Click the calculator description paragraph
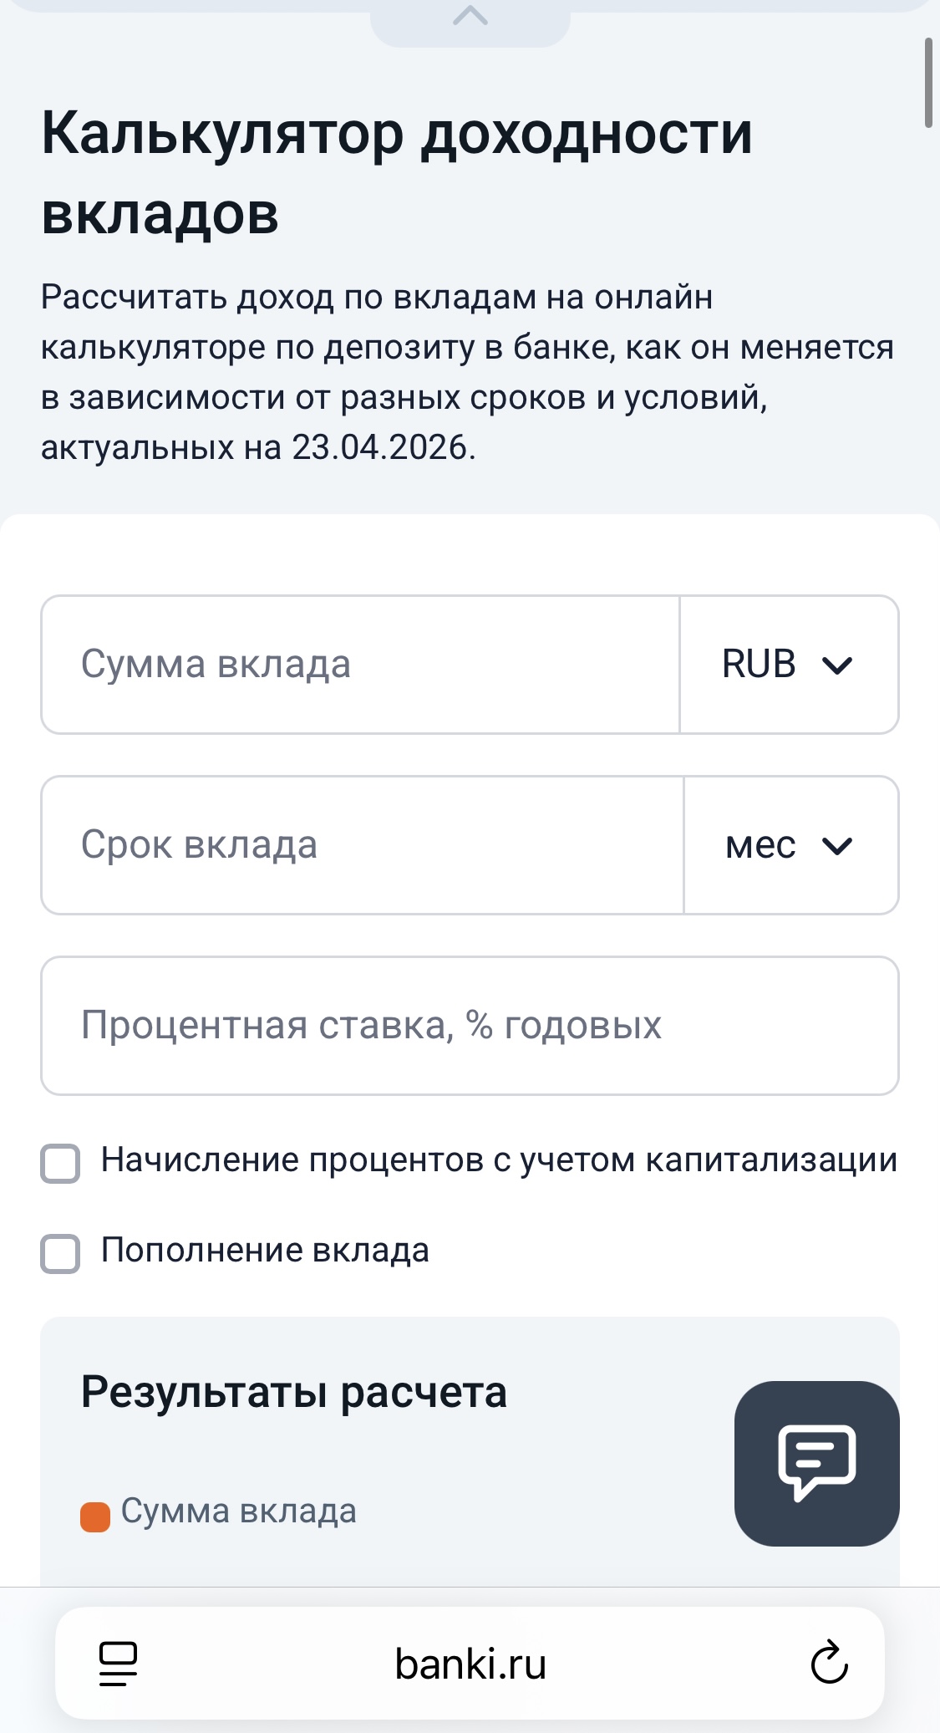The image size is (940, 1733). tap(467, 372)
